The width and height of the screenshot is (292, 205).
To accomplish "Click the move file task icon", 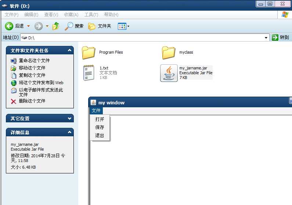I will 14,68.
